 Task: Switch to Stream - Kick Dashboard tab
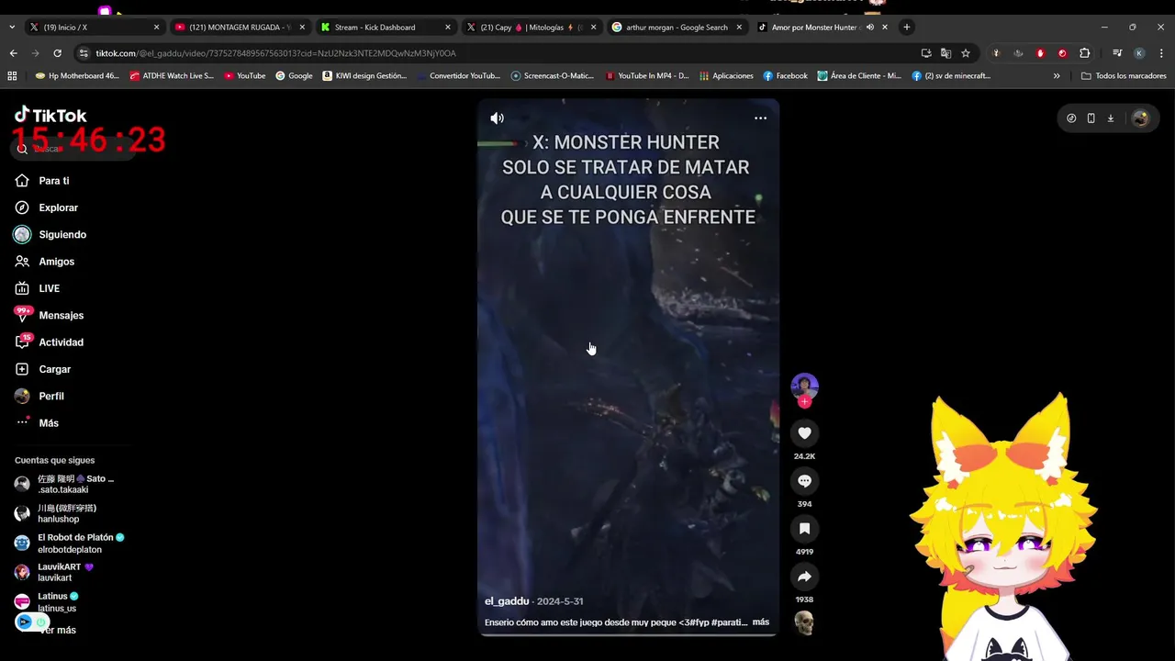(386, 28)
